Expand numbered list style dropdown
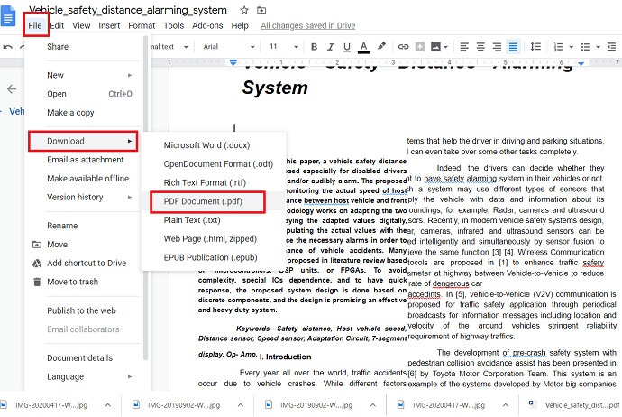The height and width of the screenshot is (417, 622). pyautogui.click(x=572, y=47)
